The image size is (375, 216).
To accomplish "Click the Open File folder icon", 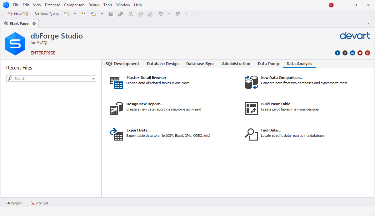I will (93, 14).
